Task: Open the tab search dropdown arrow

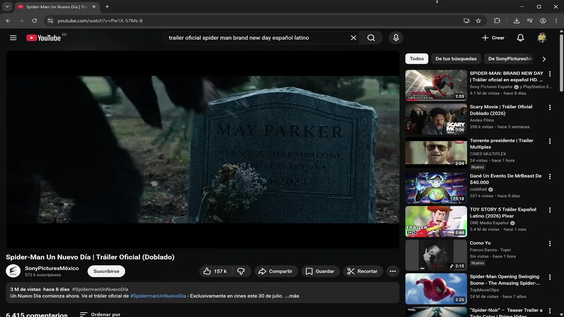Action: tap(7, 7)
